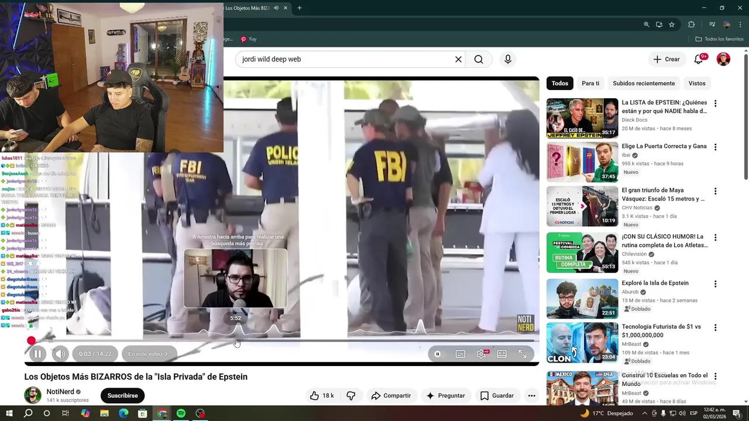Click the Compartir share button
The width and height of the screenshot is (749, 421).
tap(391, 396)
